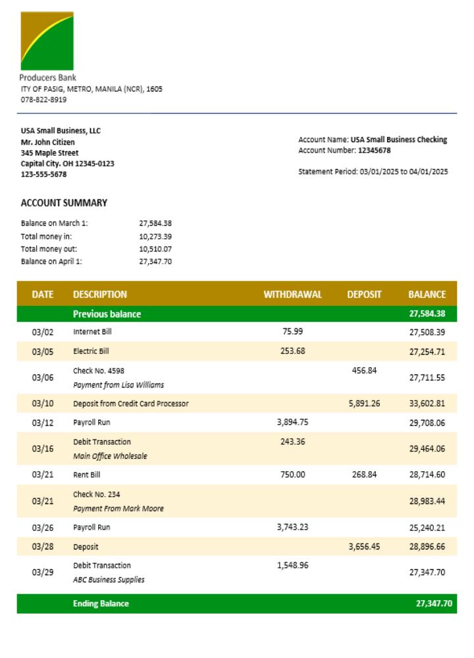474x658 pixels.
Task: Select Deposit from Credit Card Processor row
Action: click(x=130, y=404)
